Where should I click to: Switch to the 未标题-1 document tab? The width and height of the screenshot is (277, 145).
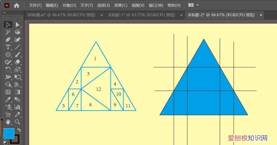click(x=141, y=15)
